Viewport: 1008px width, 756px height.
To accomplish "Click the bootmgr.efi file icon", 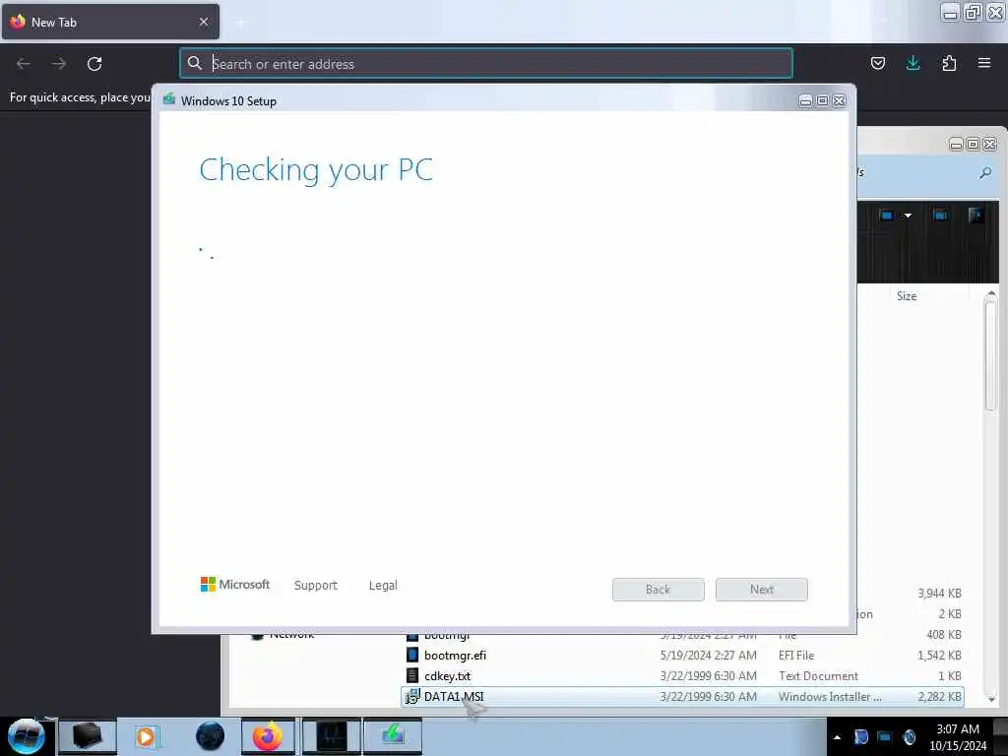I will coord(412,655).
